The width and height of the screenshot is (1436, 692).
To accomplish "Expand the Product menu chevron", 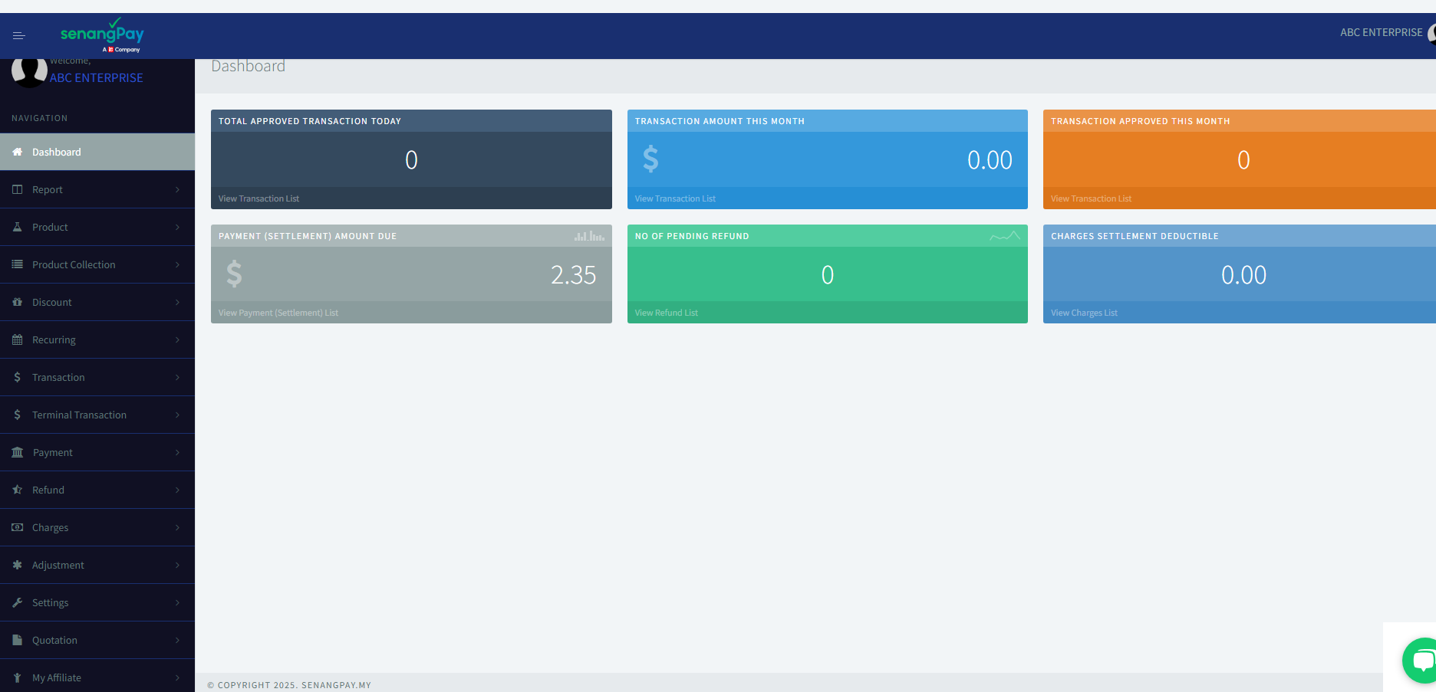I will pyautogui.click(x=177, y=227).
